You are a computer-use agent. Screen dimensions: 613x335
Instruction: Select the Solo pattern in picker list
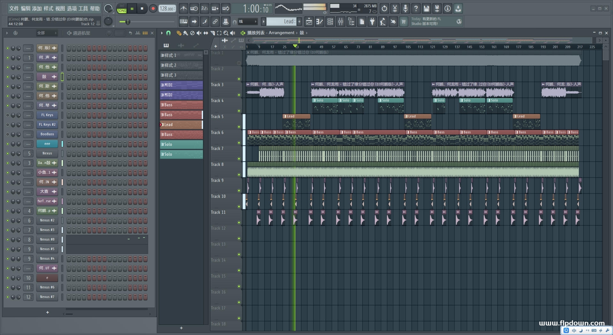181,145
